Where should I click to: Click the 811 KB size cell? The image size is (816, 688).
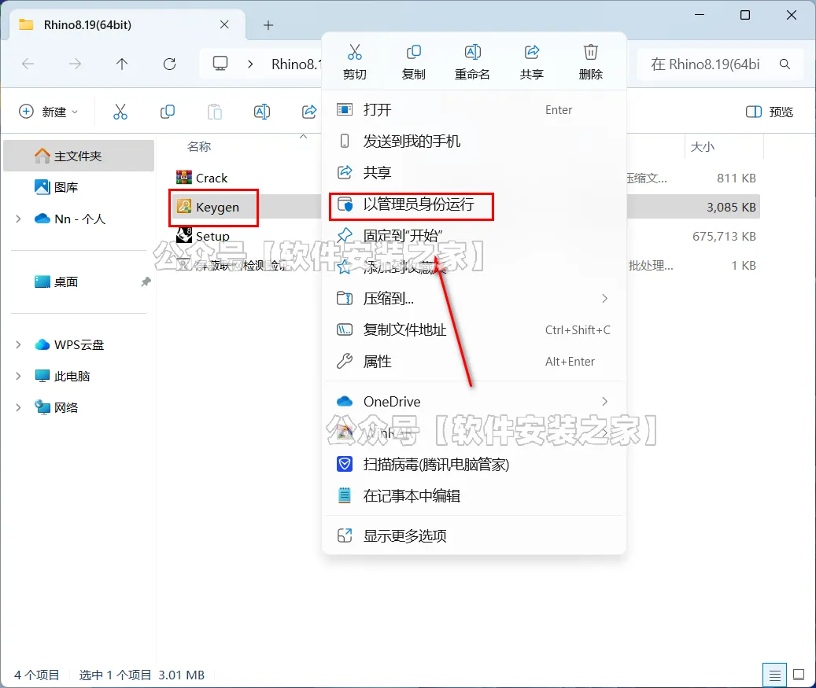pos(737,178)
